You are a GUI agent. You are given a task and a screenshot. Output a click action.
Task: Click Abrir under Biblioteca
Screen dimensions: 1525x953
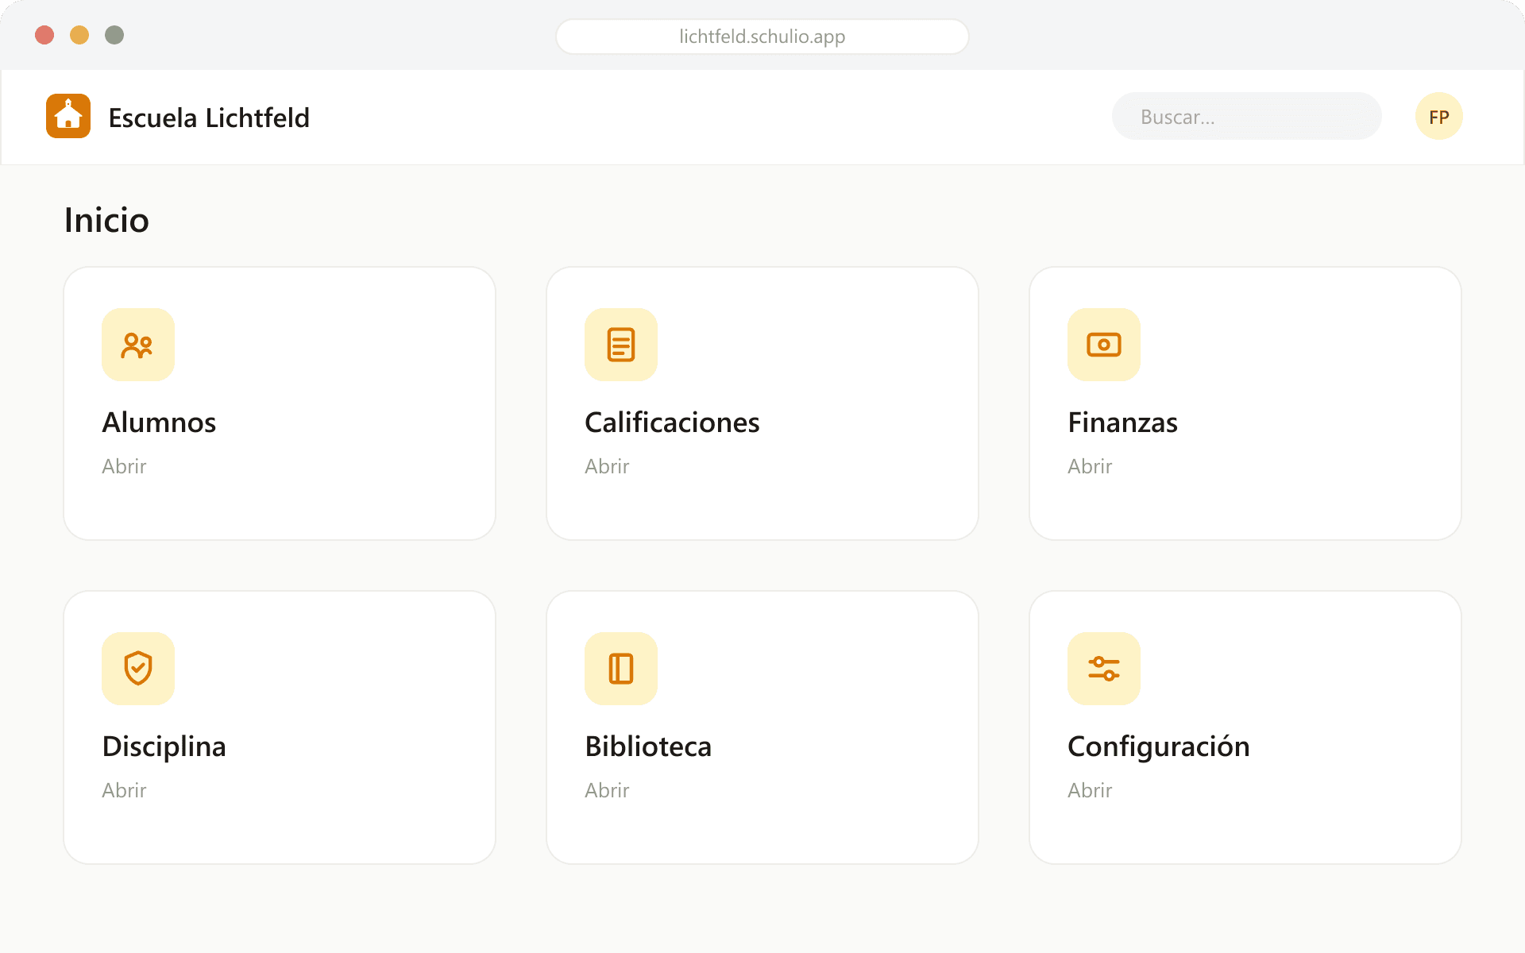(607, 790)
